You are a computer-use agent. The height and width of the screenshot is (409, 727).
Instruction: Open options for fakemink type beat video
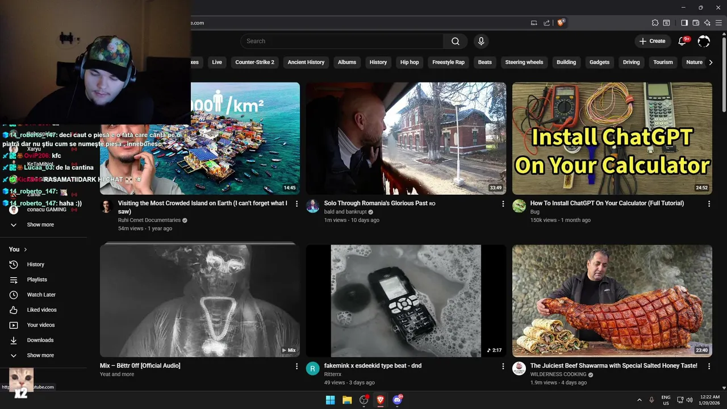point(503,366)
